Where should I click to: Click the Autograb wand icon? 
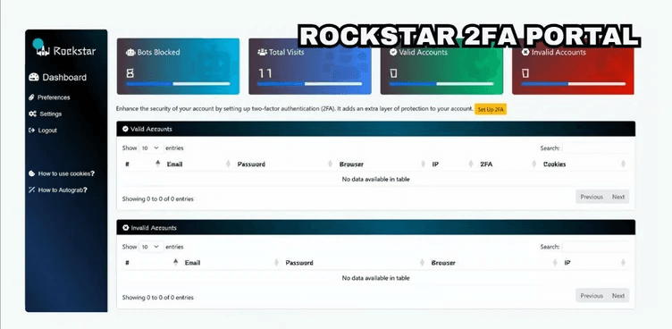point(31,190)
